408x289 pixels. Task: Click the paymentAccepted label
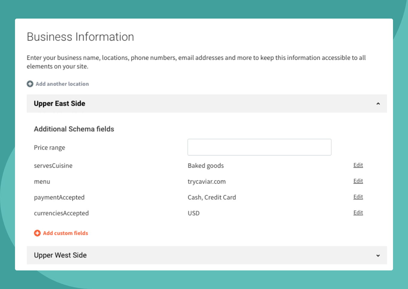tap(59, 198)
